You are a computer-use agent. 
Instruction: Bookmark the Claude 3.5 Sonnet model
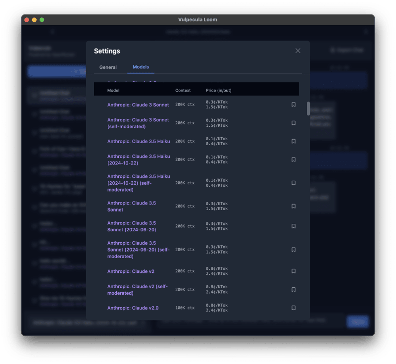pos(294,206)
